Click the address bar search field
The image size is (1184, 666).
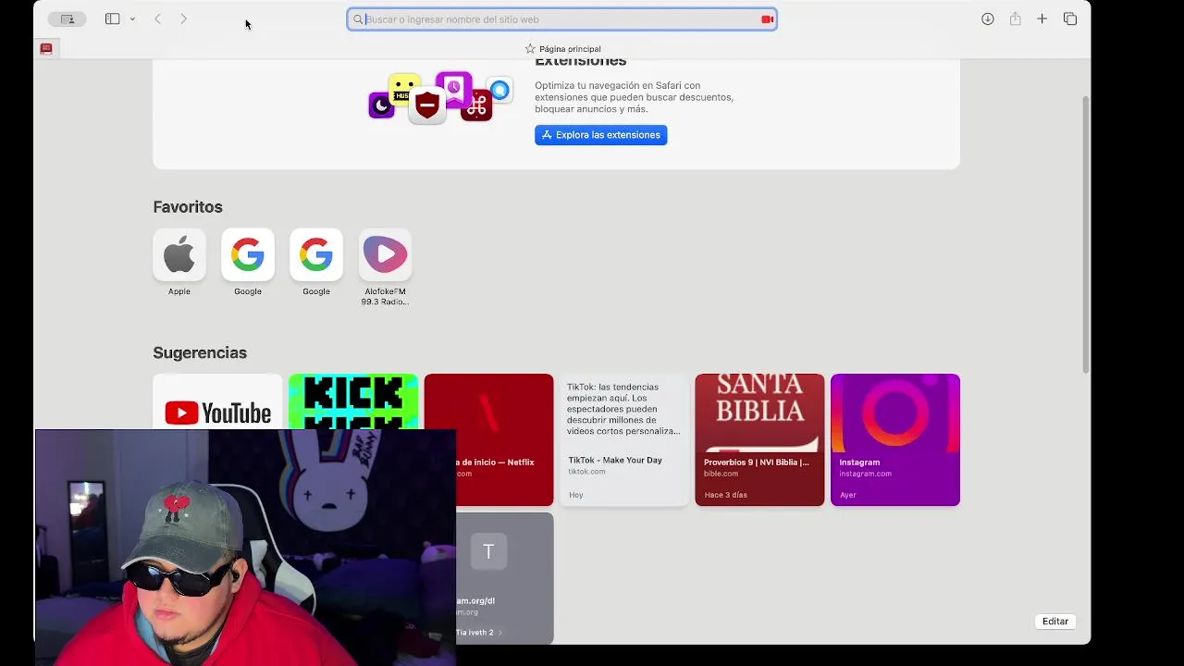click(x=561, y=19)
